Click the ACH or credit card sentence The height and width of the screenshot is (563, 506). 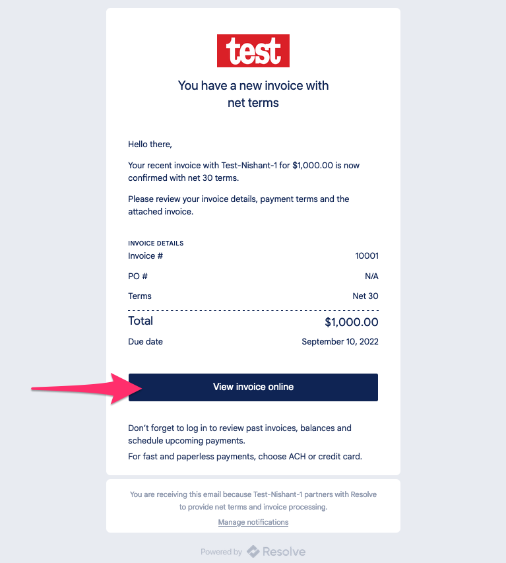(x=245, y=456)
